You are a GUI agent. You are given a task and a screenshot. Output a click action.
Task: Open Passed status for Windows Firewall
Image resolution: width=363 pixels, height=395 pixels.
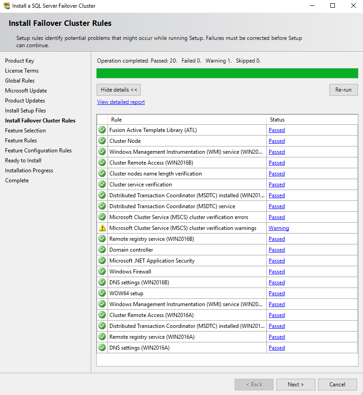pos(277,272)
